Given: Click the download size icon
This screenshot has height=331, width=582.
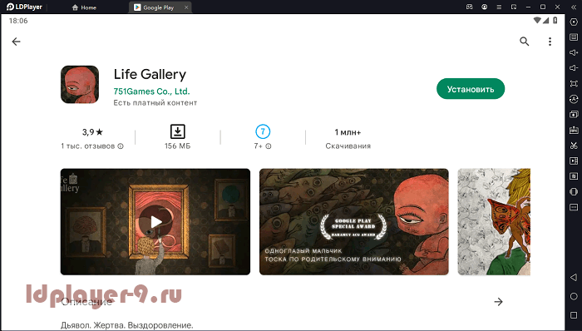Looking at the screenshot, I should coord(177,131).
